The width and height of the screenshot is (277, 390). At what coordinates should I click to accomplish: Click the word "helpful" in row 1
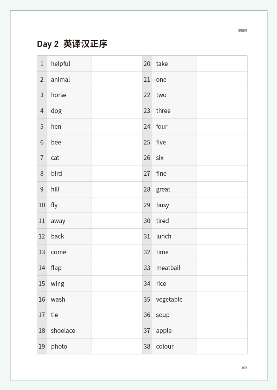(60, 64)
